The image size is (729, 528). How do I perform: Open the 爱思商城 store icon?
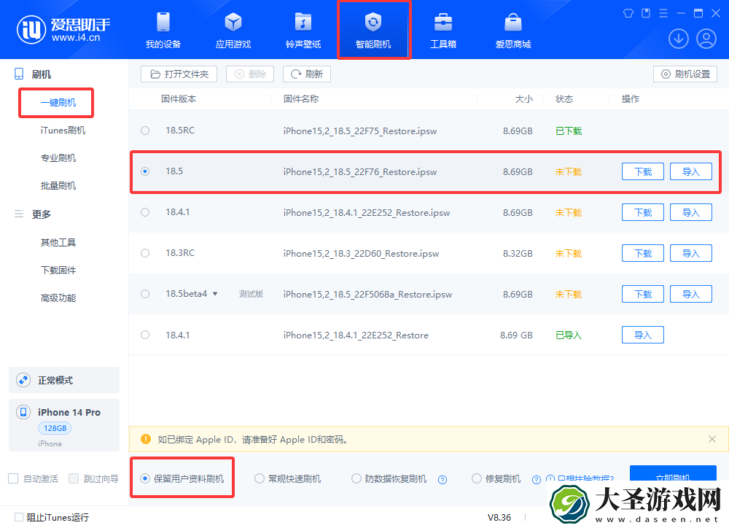(x=513, y=22)
